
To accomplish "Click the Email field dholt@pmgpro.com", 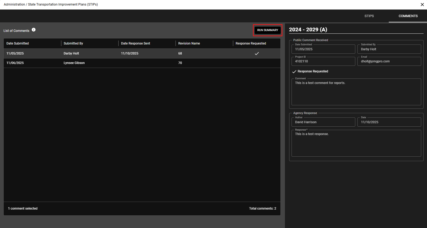I will [389, 61].
